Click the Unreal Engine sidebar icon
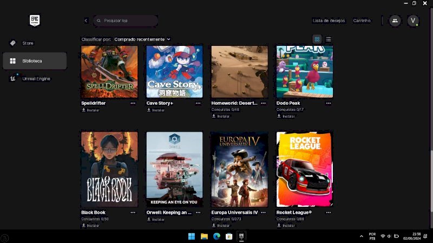The image size is (433, 243). [x=12, y=78]
